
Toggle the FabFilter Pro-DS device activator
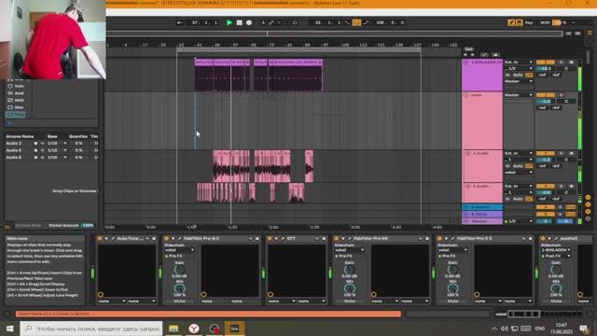pyautogui.click(x=336, y=239)
